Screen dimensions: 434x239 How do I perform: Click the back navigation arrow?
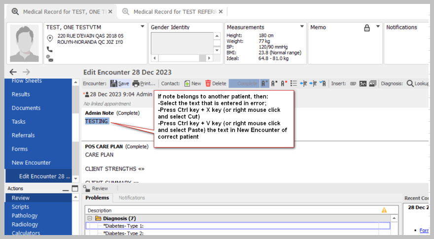click(x=13, y=72)
